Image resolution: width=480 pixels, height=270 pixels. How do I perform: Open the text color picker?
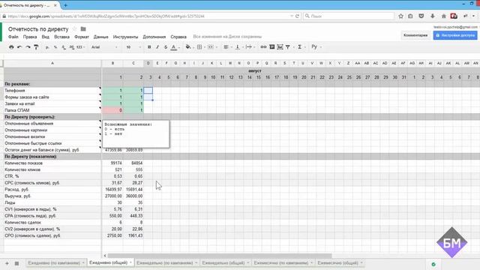(x=174, y=47)
